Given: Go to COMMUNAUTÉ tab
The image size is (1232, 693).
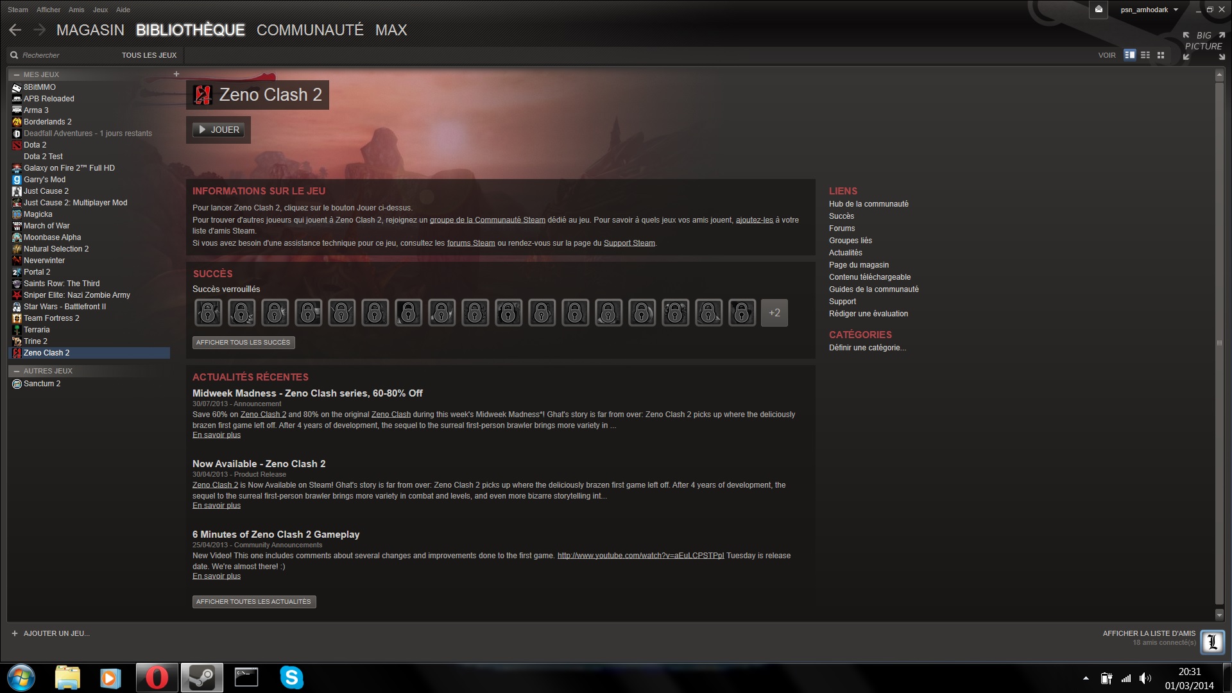Looking at the screenshot, I should pos(310,30).
